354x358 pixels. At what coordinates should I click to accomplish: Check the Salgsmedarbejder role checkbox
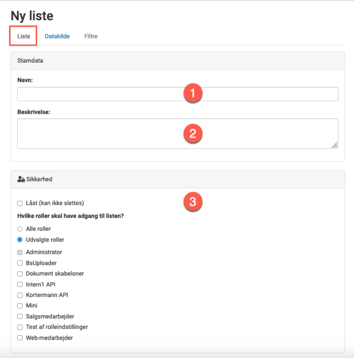pyautogui.click(x=20, y=316)
